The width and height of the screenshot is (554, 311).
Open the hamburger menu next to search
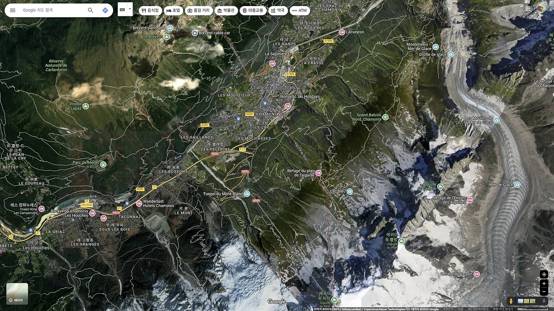[12, 10]
